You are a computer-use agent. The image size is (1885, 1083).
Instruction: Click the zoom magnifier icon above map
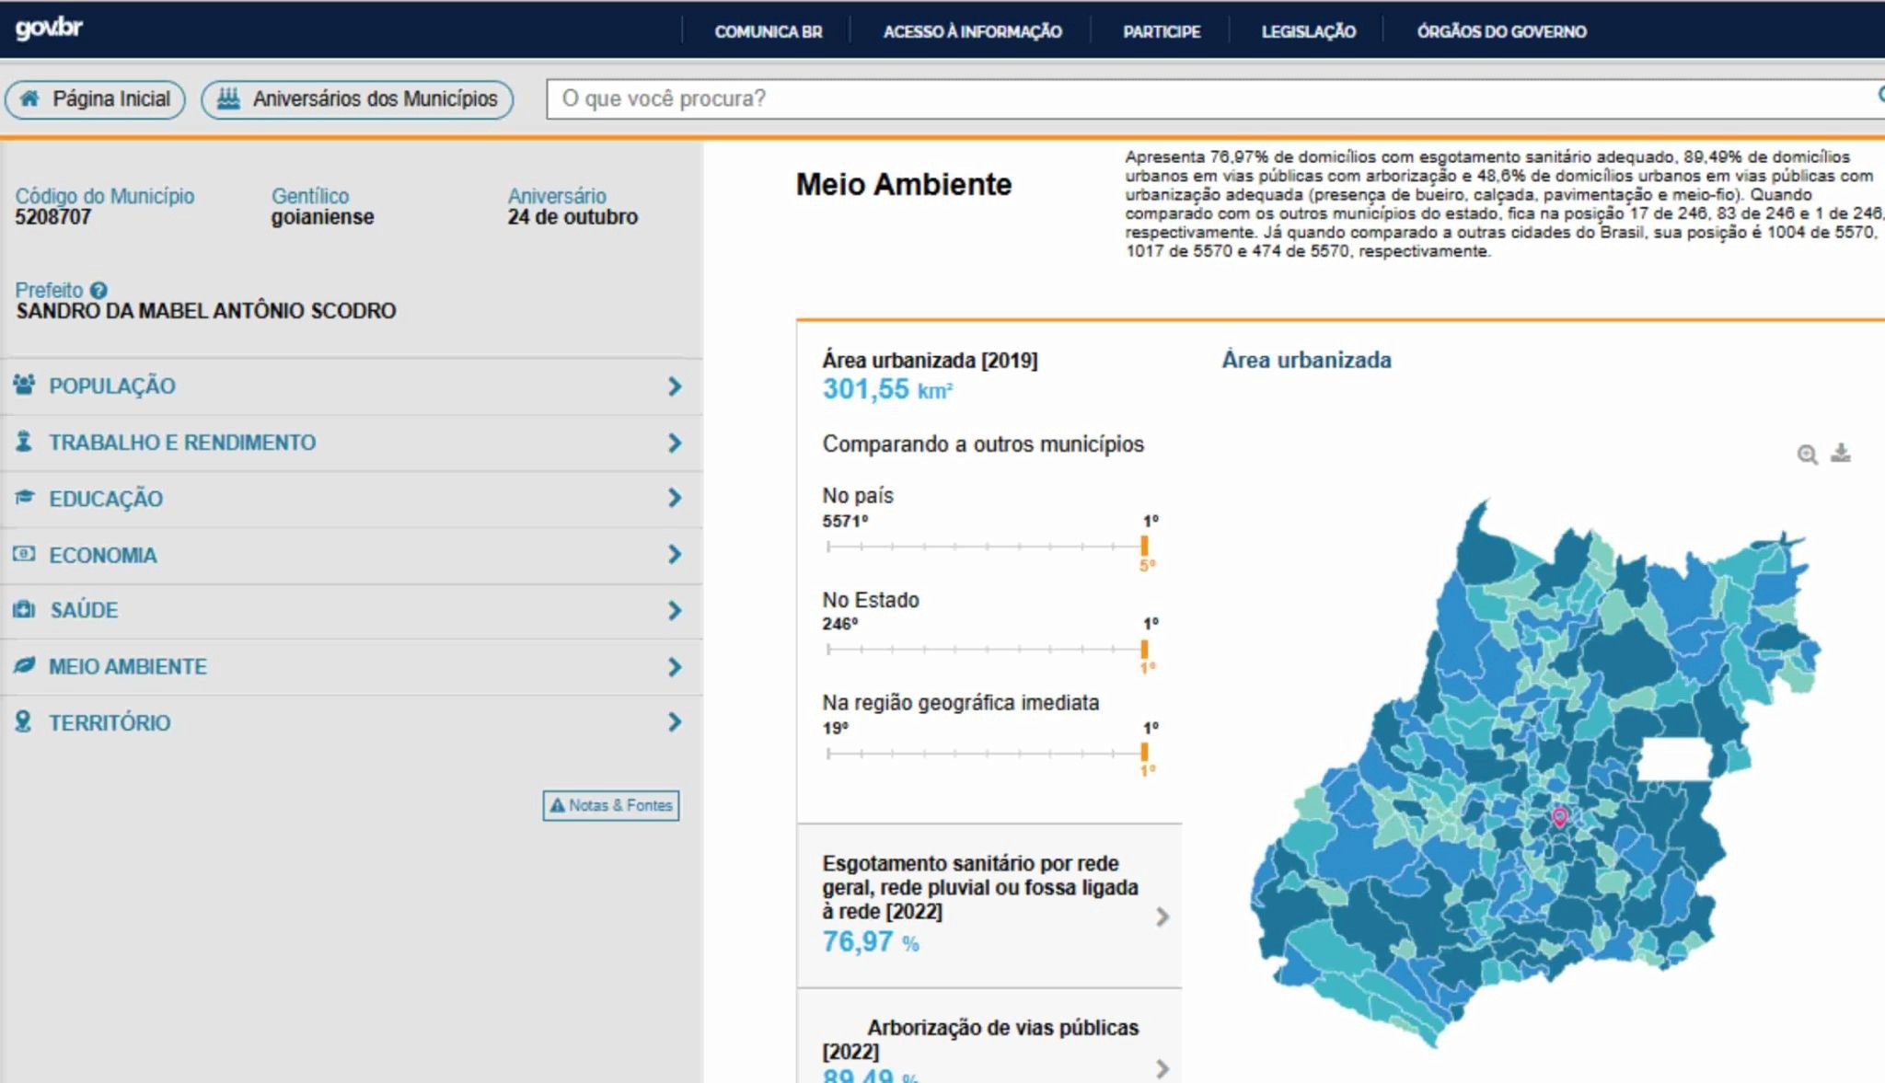coord(1808,454)
